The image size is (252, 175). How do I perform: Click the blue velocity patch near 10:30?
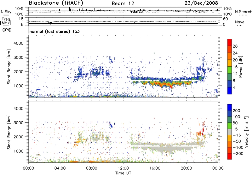(111, 125)
